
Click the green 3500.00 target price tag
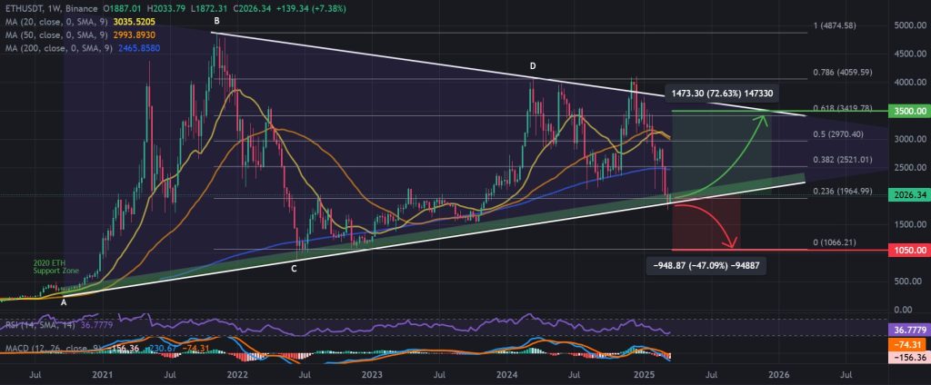(x=909, y=111)
